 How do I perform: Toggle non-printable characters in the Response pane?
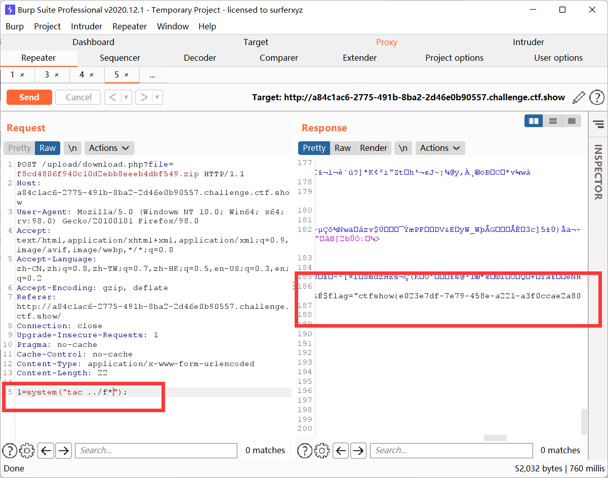[402, 148]
